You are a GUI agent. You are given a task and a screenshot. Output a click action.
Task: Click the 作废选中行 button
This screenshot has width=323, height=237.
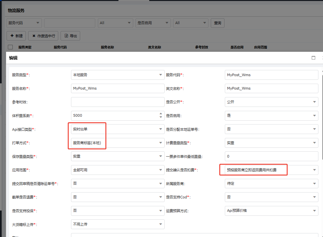click(43, 36)
